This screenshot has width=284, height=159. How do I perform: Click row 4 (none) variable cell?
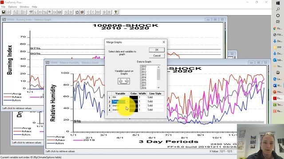tap(120, 110)
